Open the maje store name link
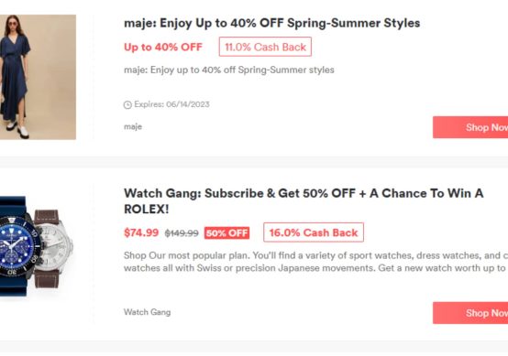 [133, 126]
